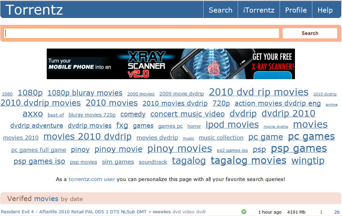This screenshot has height=216, width=342.
Task: Open 'pc games full game' tag
Action: [x=39, y=150]
